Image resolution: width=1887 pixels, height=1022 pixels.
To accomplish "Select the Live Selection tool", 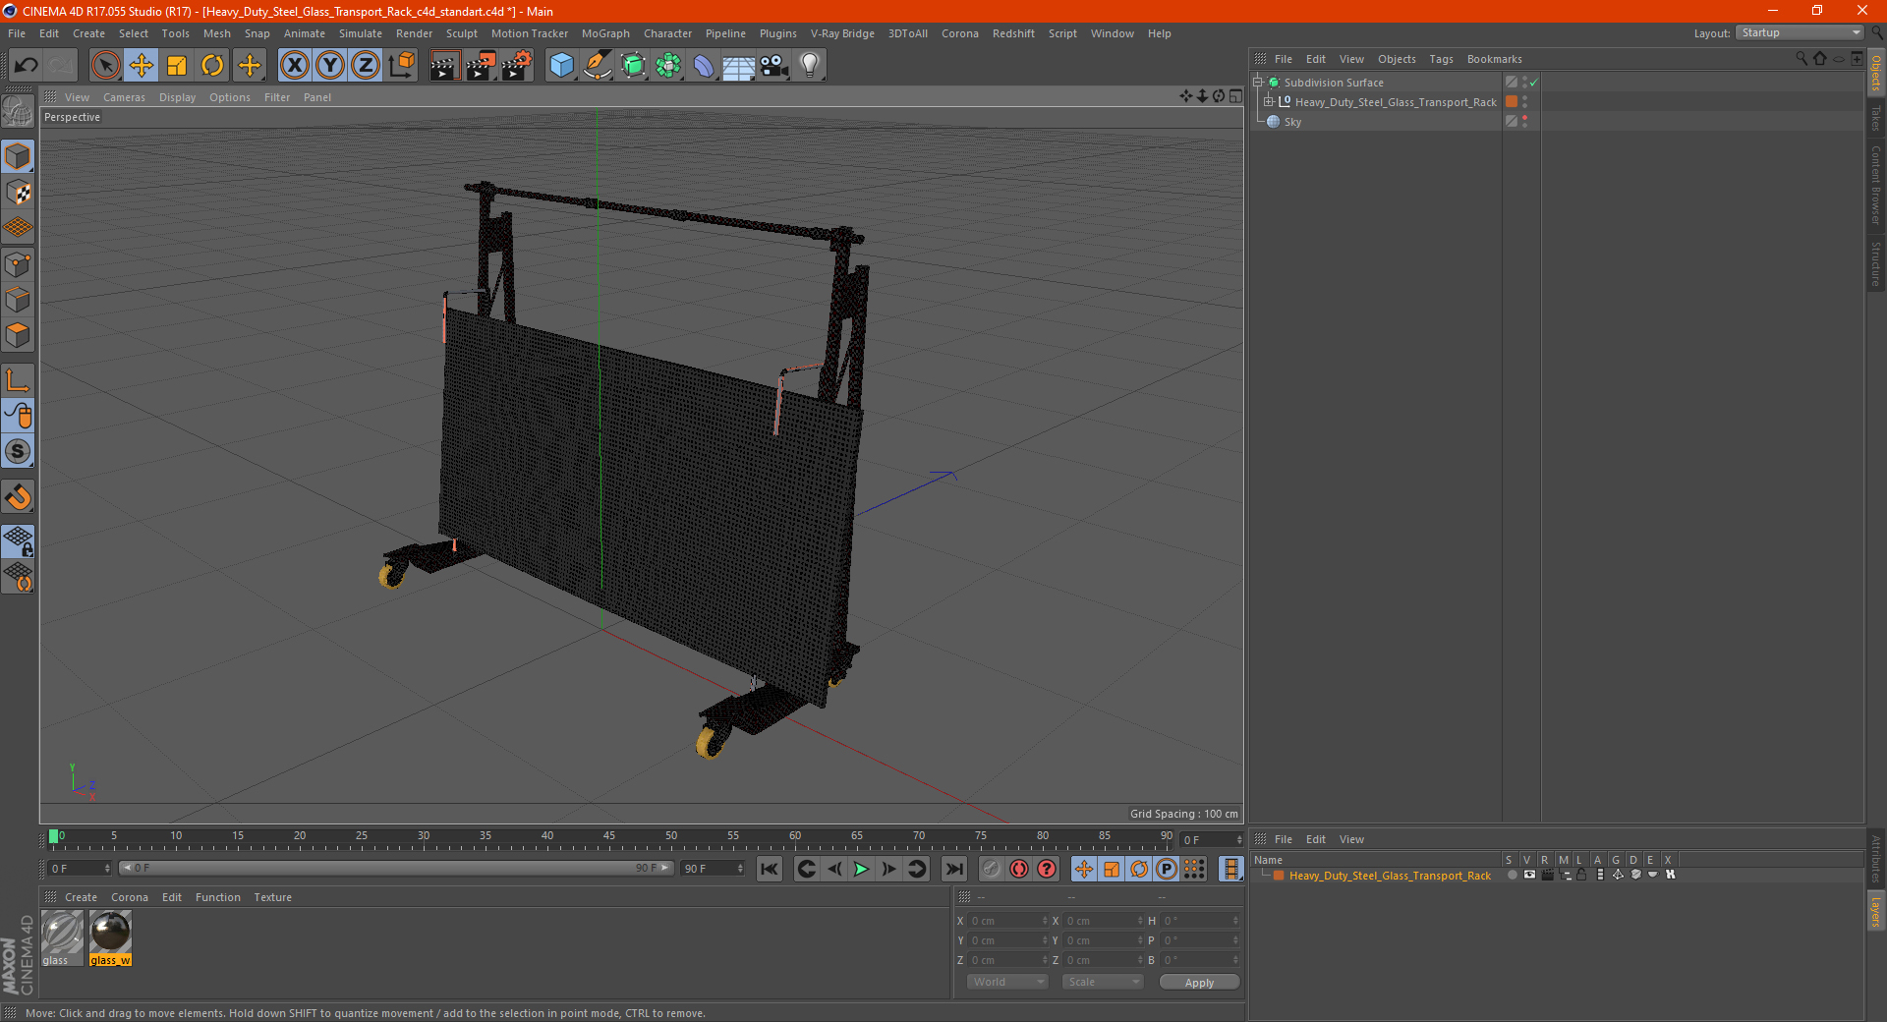I will [105, 66].
